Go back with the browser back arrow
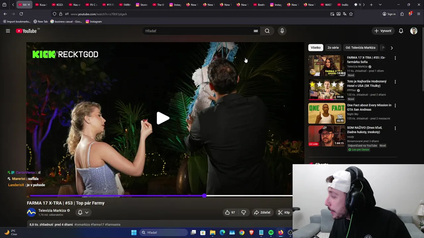Viewport: 424px width, 238px height. (5, 14)
